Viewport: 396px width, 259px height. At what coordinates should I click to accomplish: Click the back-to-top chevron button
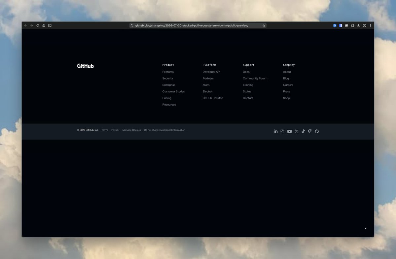point(365,229)
